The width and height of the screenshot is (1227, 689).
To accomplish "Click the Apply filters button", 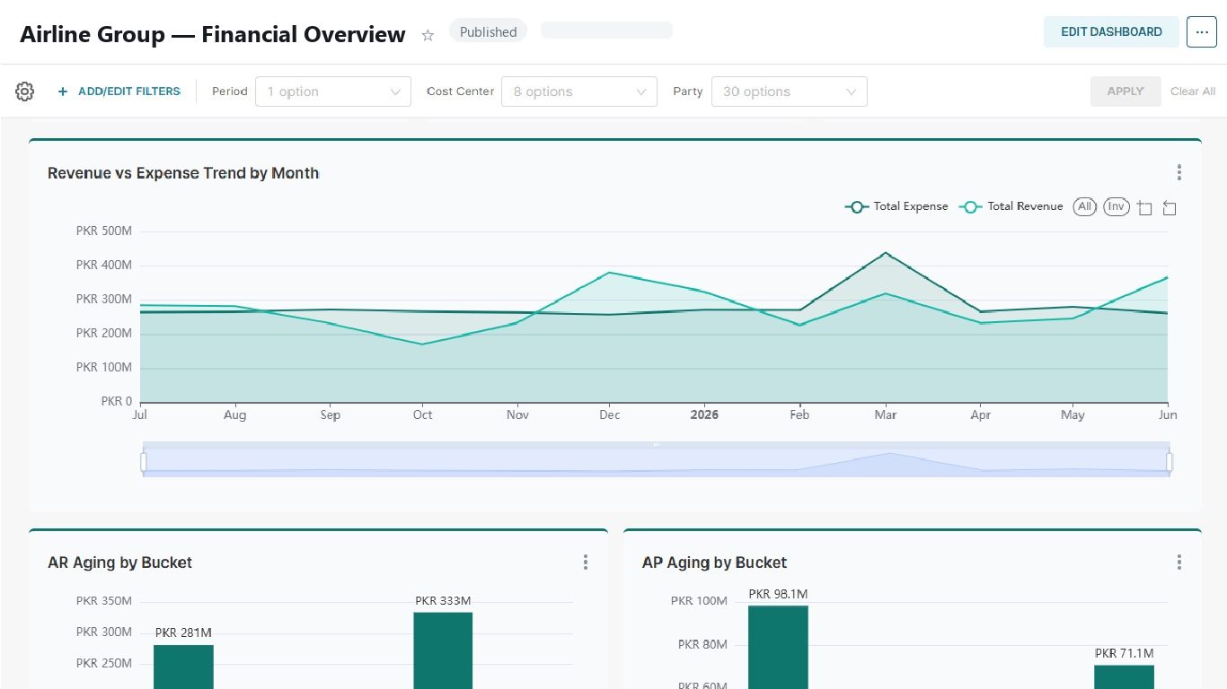I will (1125, 92).
